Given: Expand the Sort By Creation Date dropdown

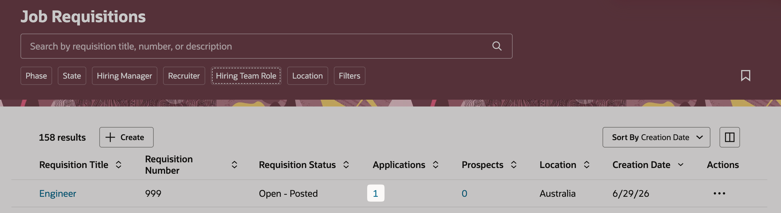Looking at the screenshot, I should point(656,137).
